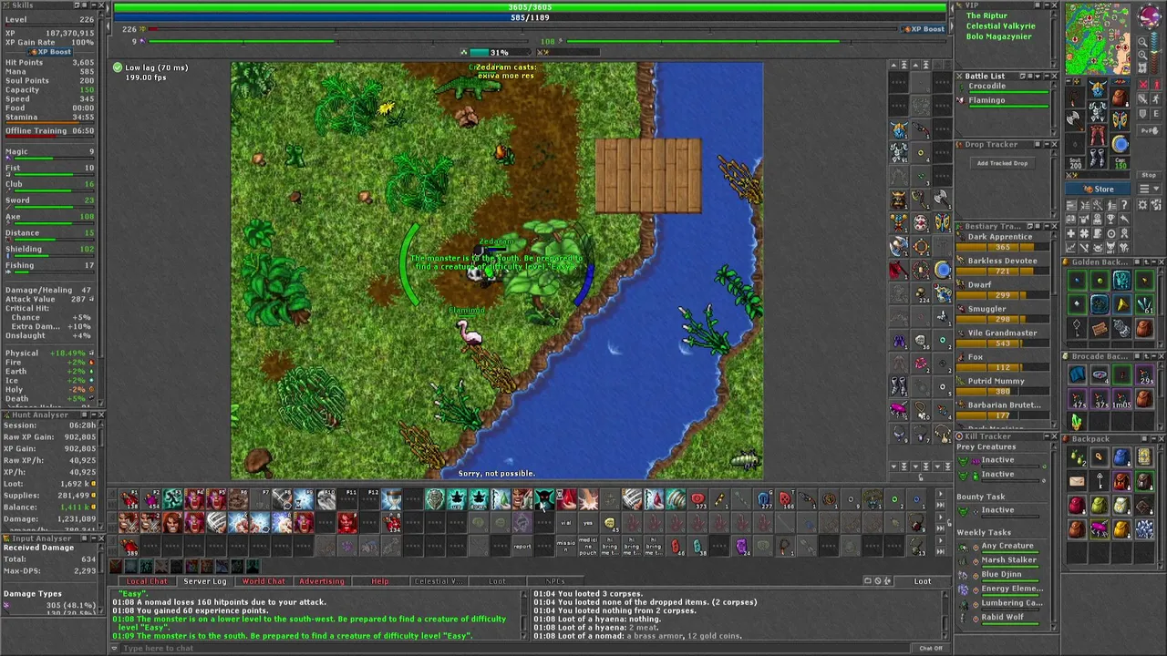
Task: Open the dropdown next to the Stop button
Action: pyautogui.click(x=1150, y=189)
